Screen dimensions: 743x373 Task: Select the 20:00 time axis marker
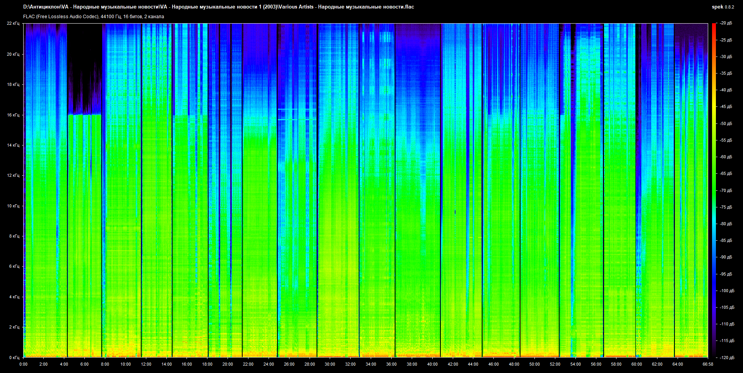tap(228, 364)
